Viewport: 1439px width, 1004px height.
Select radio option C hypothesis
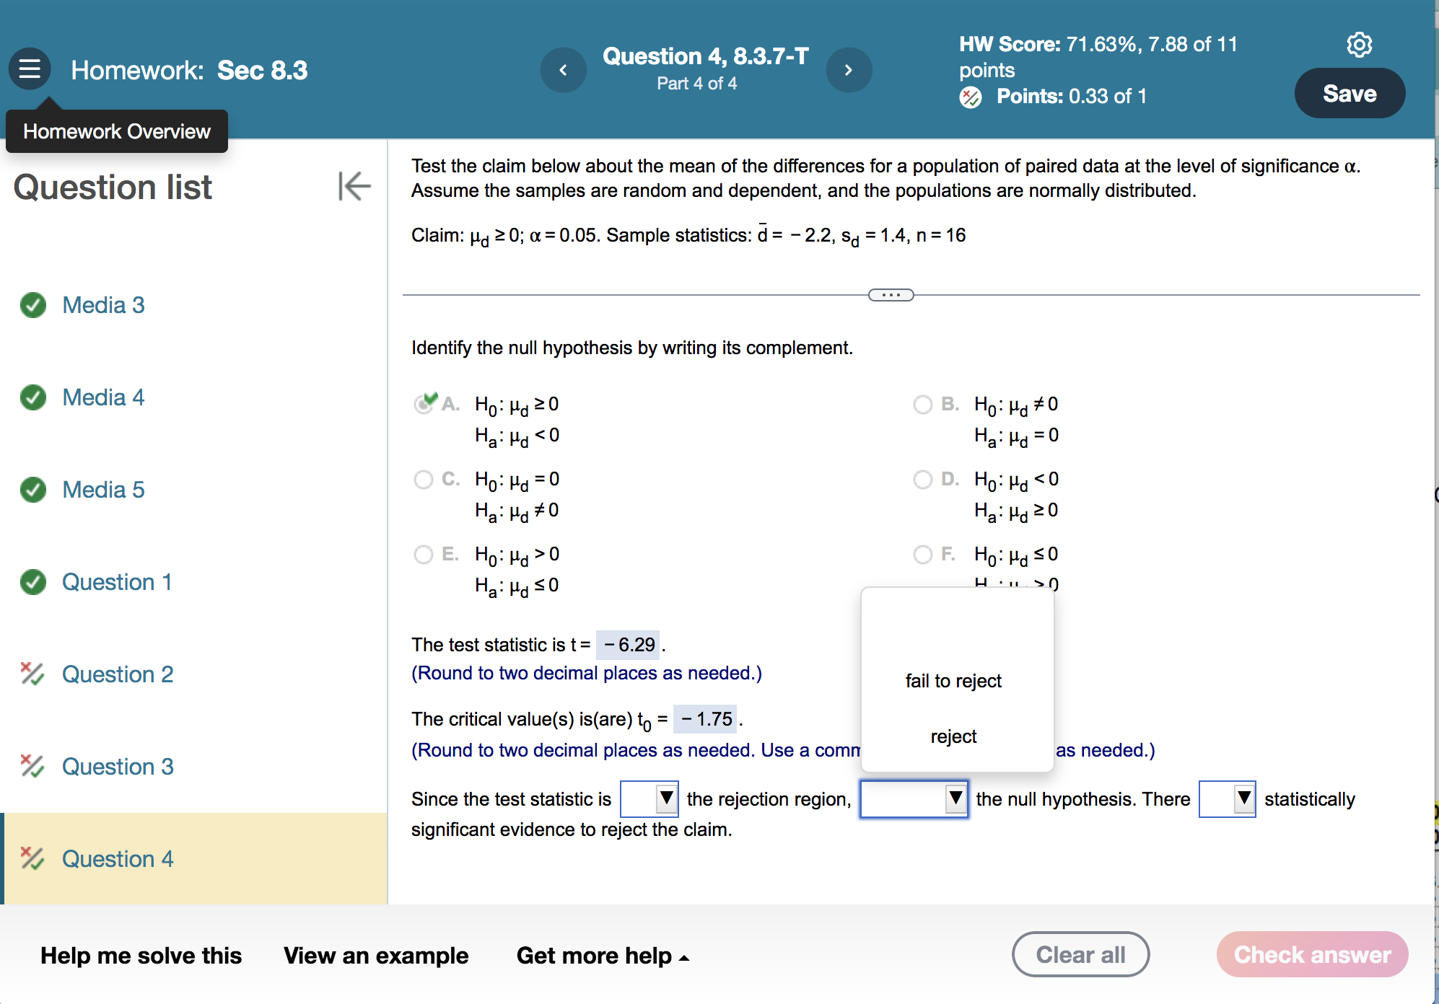click(x=424, y=480)
